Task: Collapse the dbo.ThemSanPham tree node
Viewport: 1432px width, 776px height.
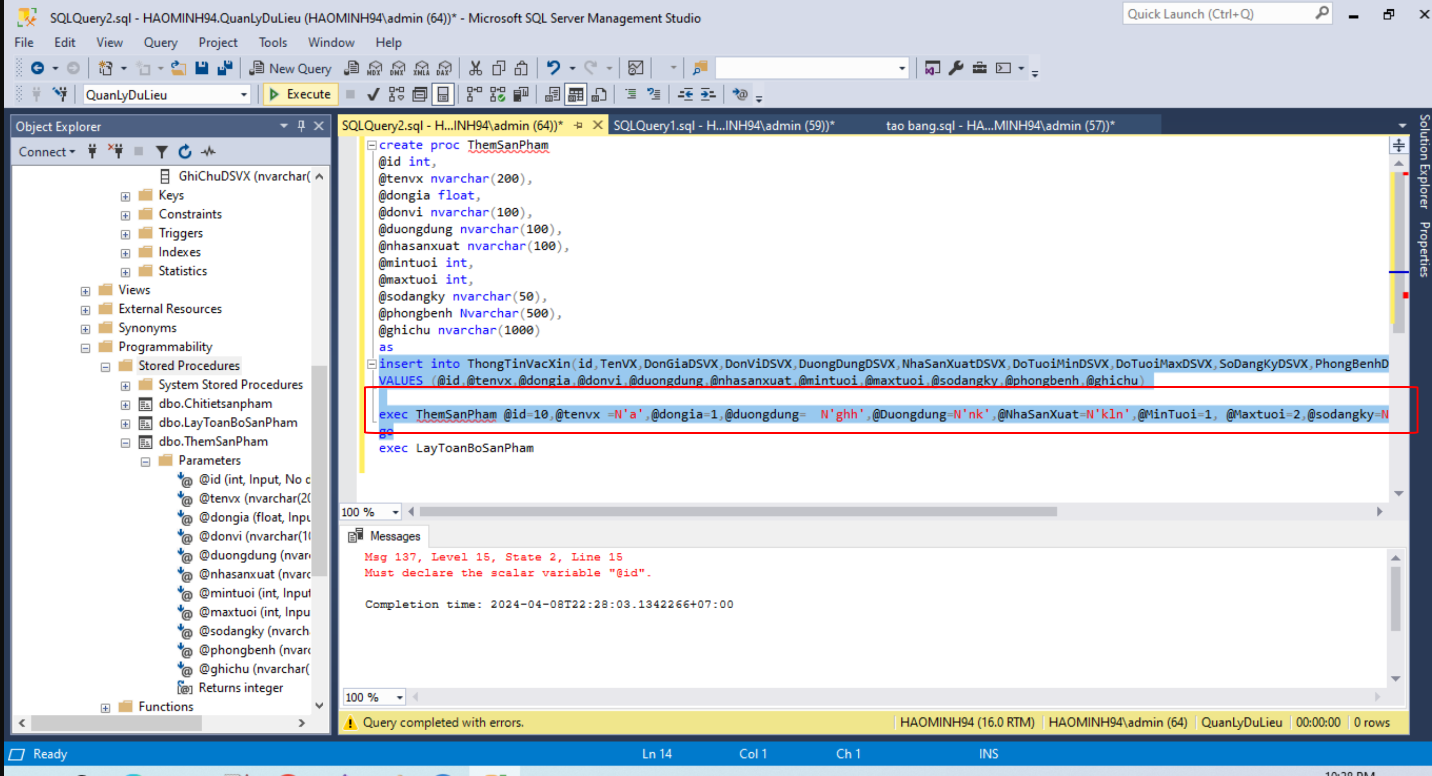Action: click(125, 443)
